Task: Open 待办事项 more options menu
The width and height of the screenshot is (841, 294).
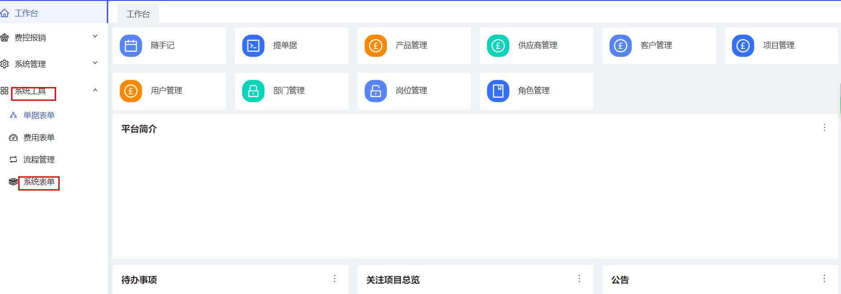Action: point(334,278)
